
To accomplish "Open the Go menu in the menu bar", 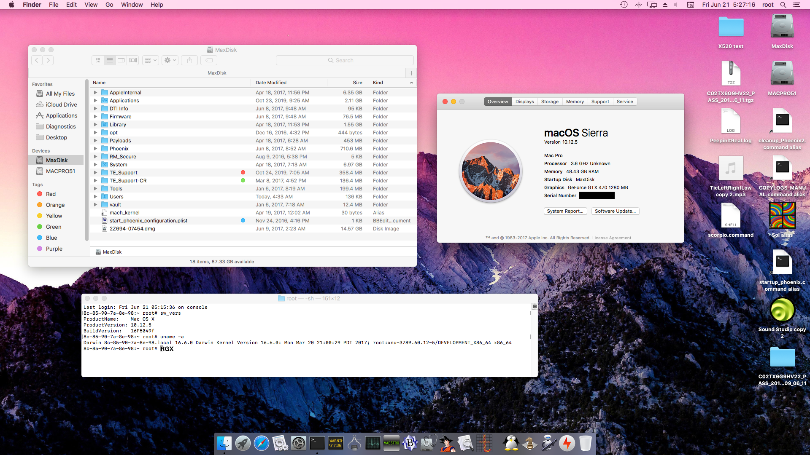I will (x=109, y=5).
